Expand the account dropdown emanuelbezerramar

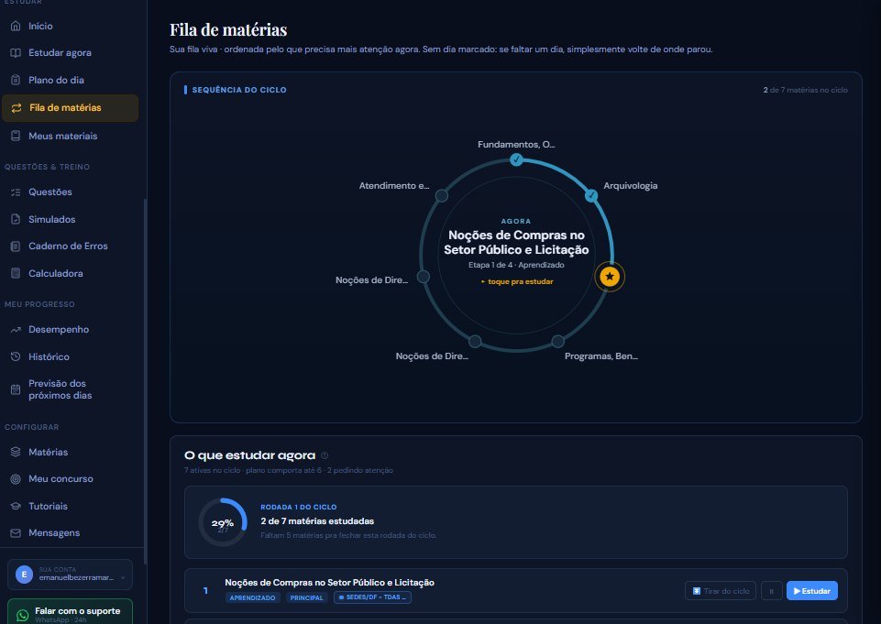click(x=71, y=575)
